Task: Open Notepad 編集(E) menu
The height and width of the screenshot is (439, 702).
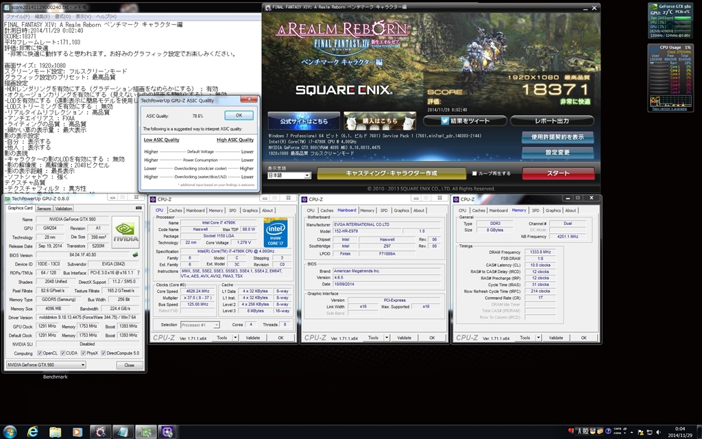Action: point(42,16)
